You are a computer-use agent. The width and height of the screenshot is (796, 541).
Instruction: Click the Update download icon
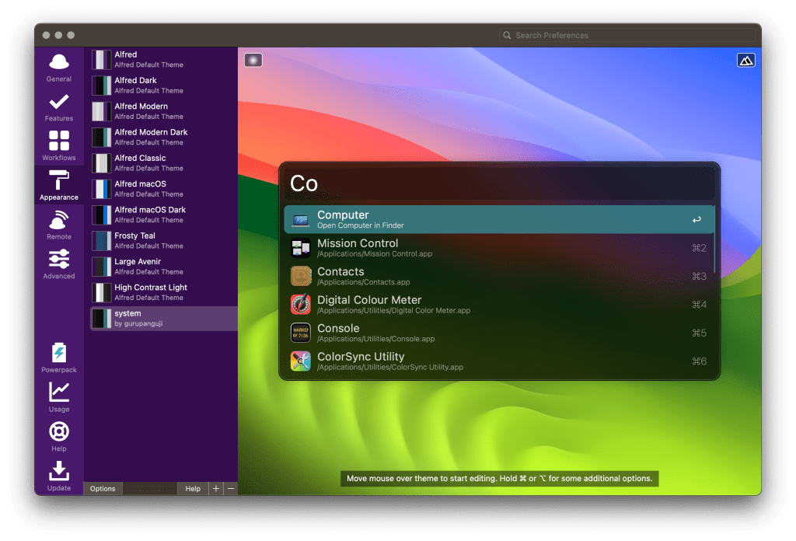click(x=59, y=471)
